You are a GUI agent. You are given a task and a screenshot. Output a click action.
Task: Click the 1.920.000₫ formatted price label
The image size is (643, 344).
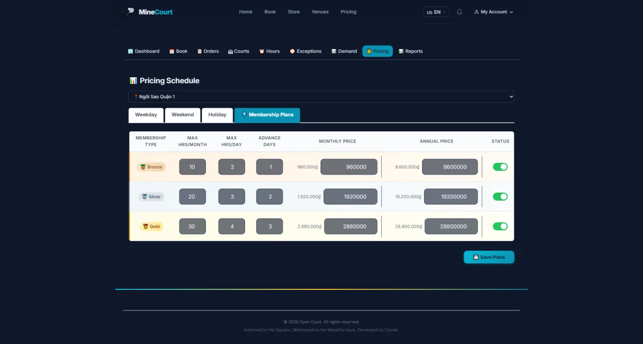(x=309, y=197)
